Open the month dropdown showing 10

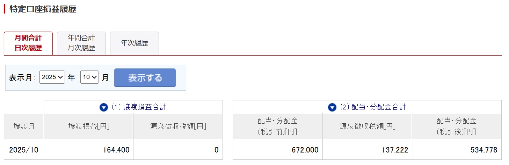pos(90,77)
